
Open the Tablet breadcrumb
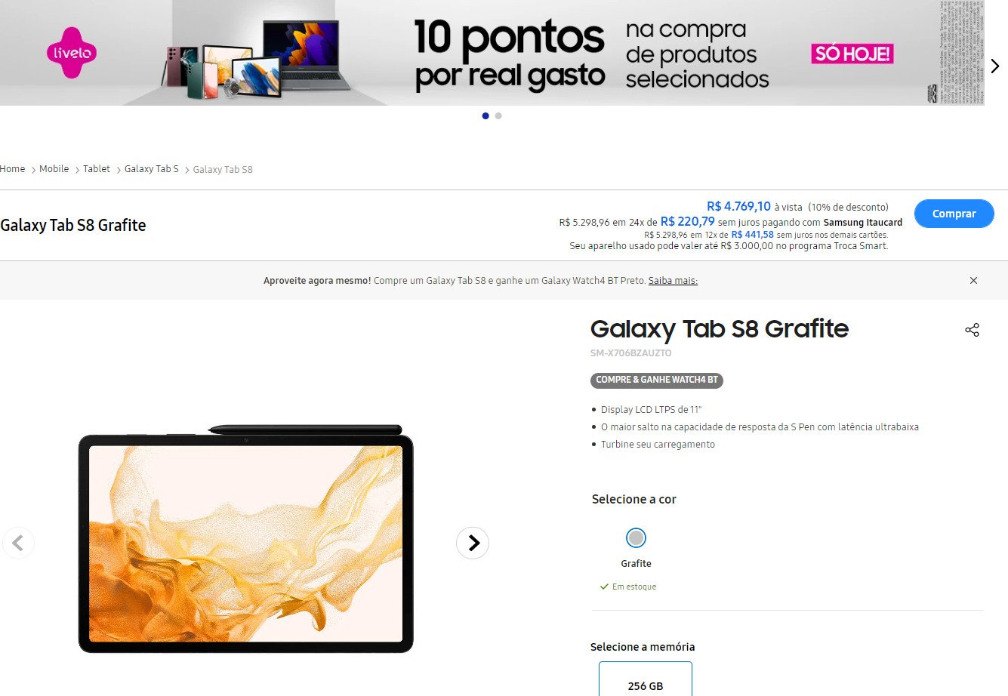pos(97,169)
